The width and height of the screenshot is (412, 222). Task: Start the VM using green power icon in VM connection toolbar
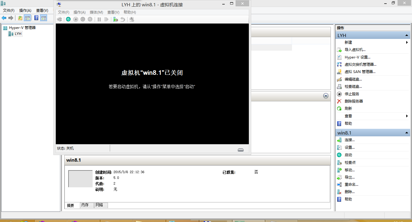pyautogui.click(x=68, y=19)
